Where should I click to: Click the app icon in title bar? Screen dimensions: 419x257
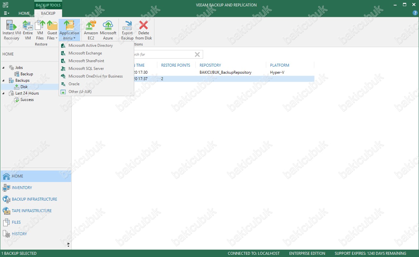[5, 5]
